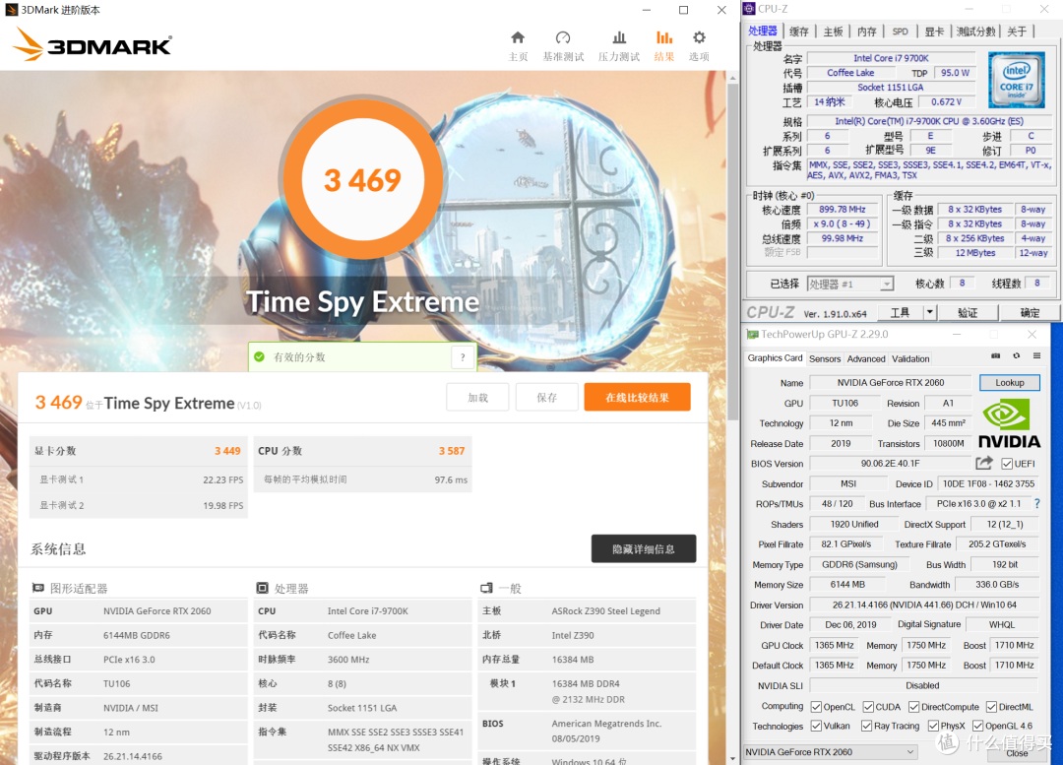Screen dimensions: 1063x765
Task: Click the 3DMark vertical scrollbar thumb
Action: coord(733,251)
